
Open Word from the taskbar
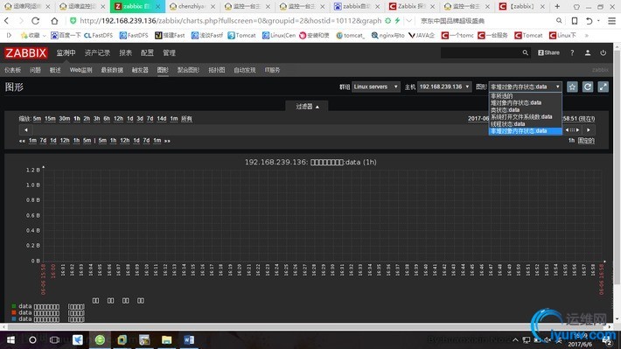coord(189,340)
